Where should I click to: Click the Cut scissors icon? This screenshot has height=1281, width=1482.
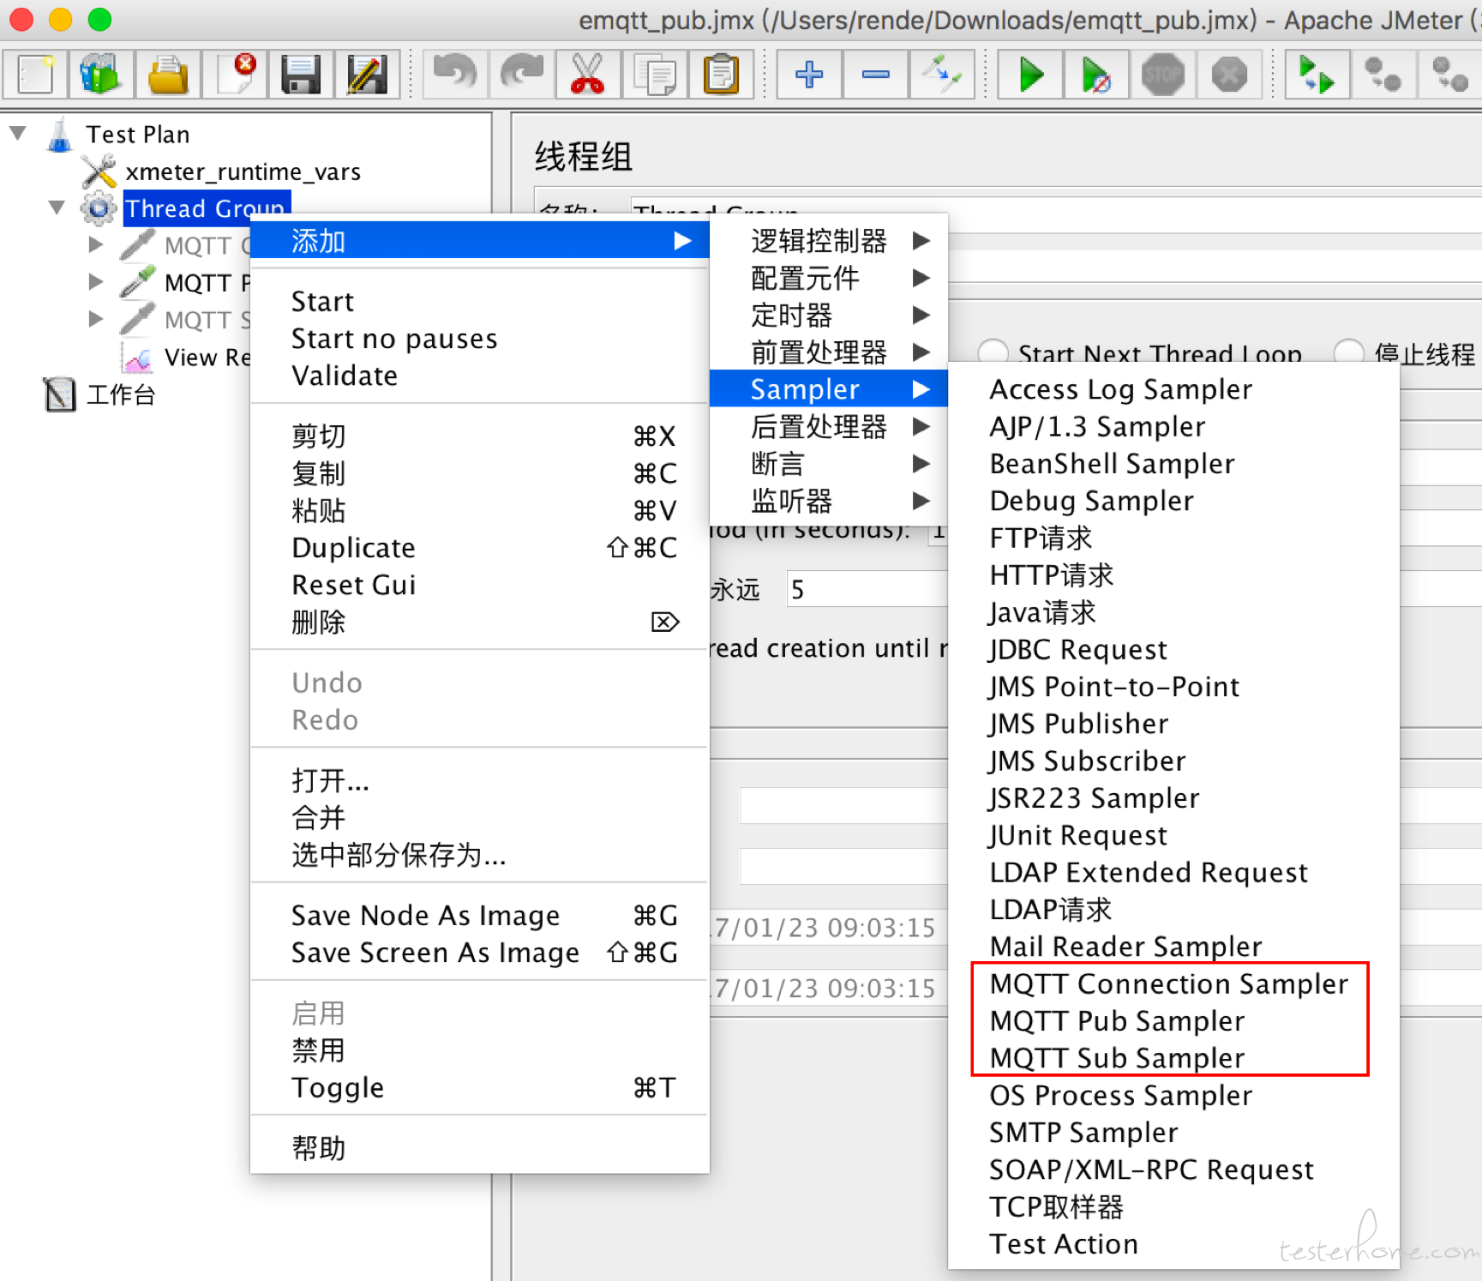(588, 75)
